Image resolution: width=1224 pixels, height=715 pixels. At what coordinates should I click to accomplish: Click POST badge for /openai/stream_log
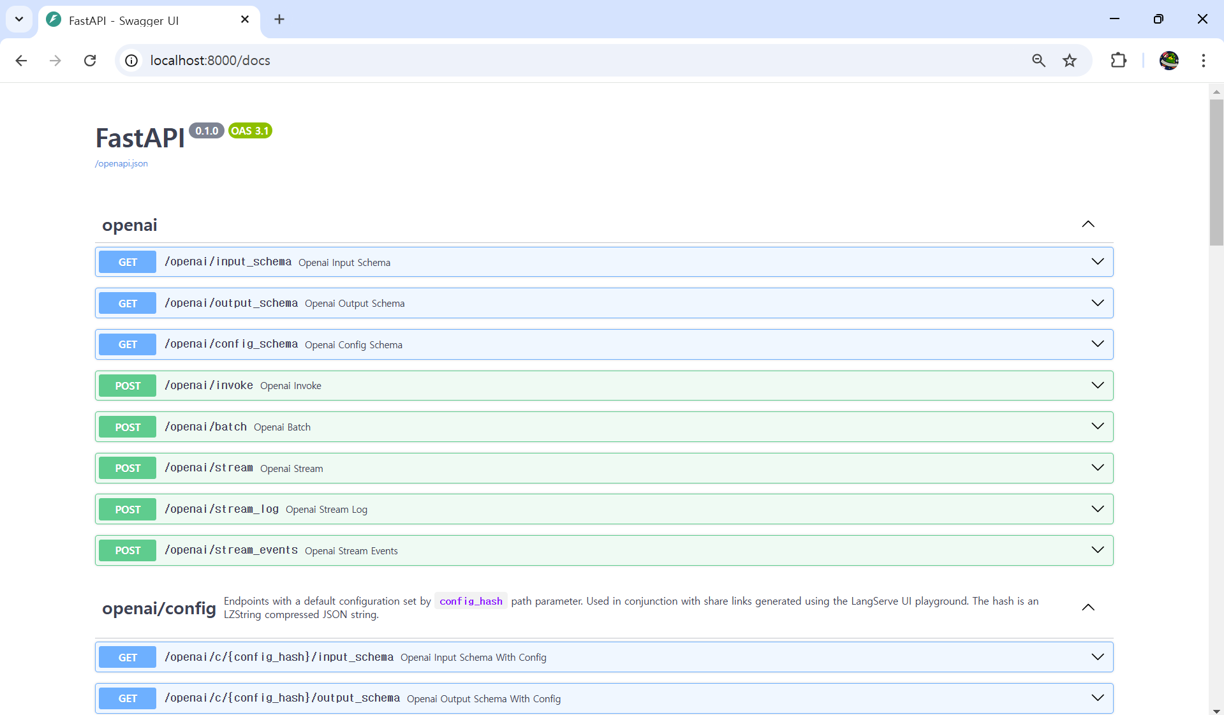pos(128,510)
